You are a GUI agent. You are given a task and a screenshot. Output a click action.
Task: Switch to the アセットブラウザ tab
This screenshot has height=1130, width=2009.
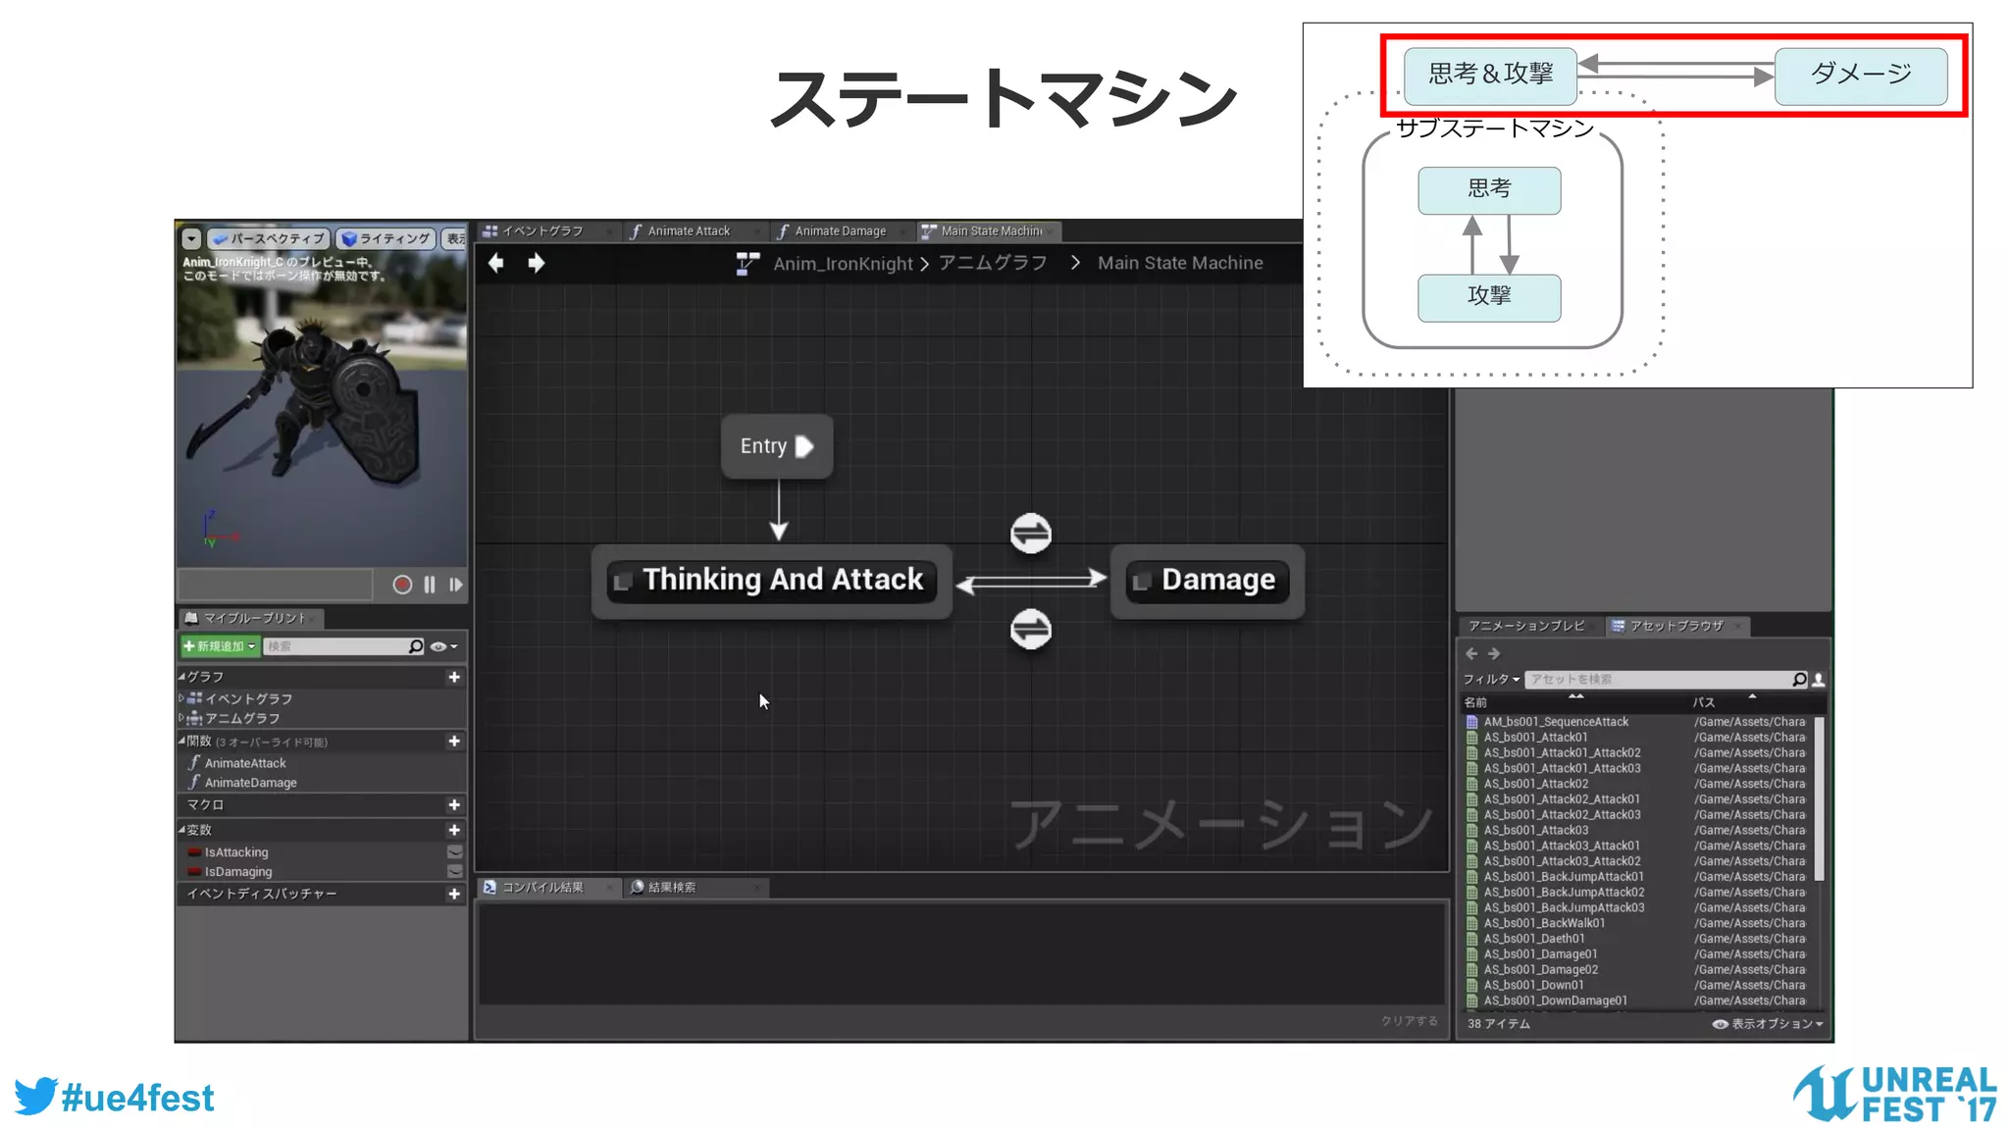[x=1676, y=626]
